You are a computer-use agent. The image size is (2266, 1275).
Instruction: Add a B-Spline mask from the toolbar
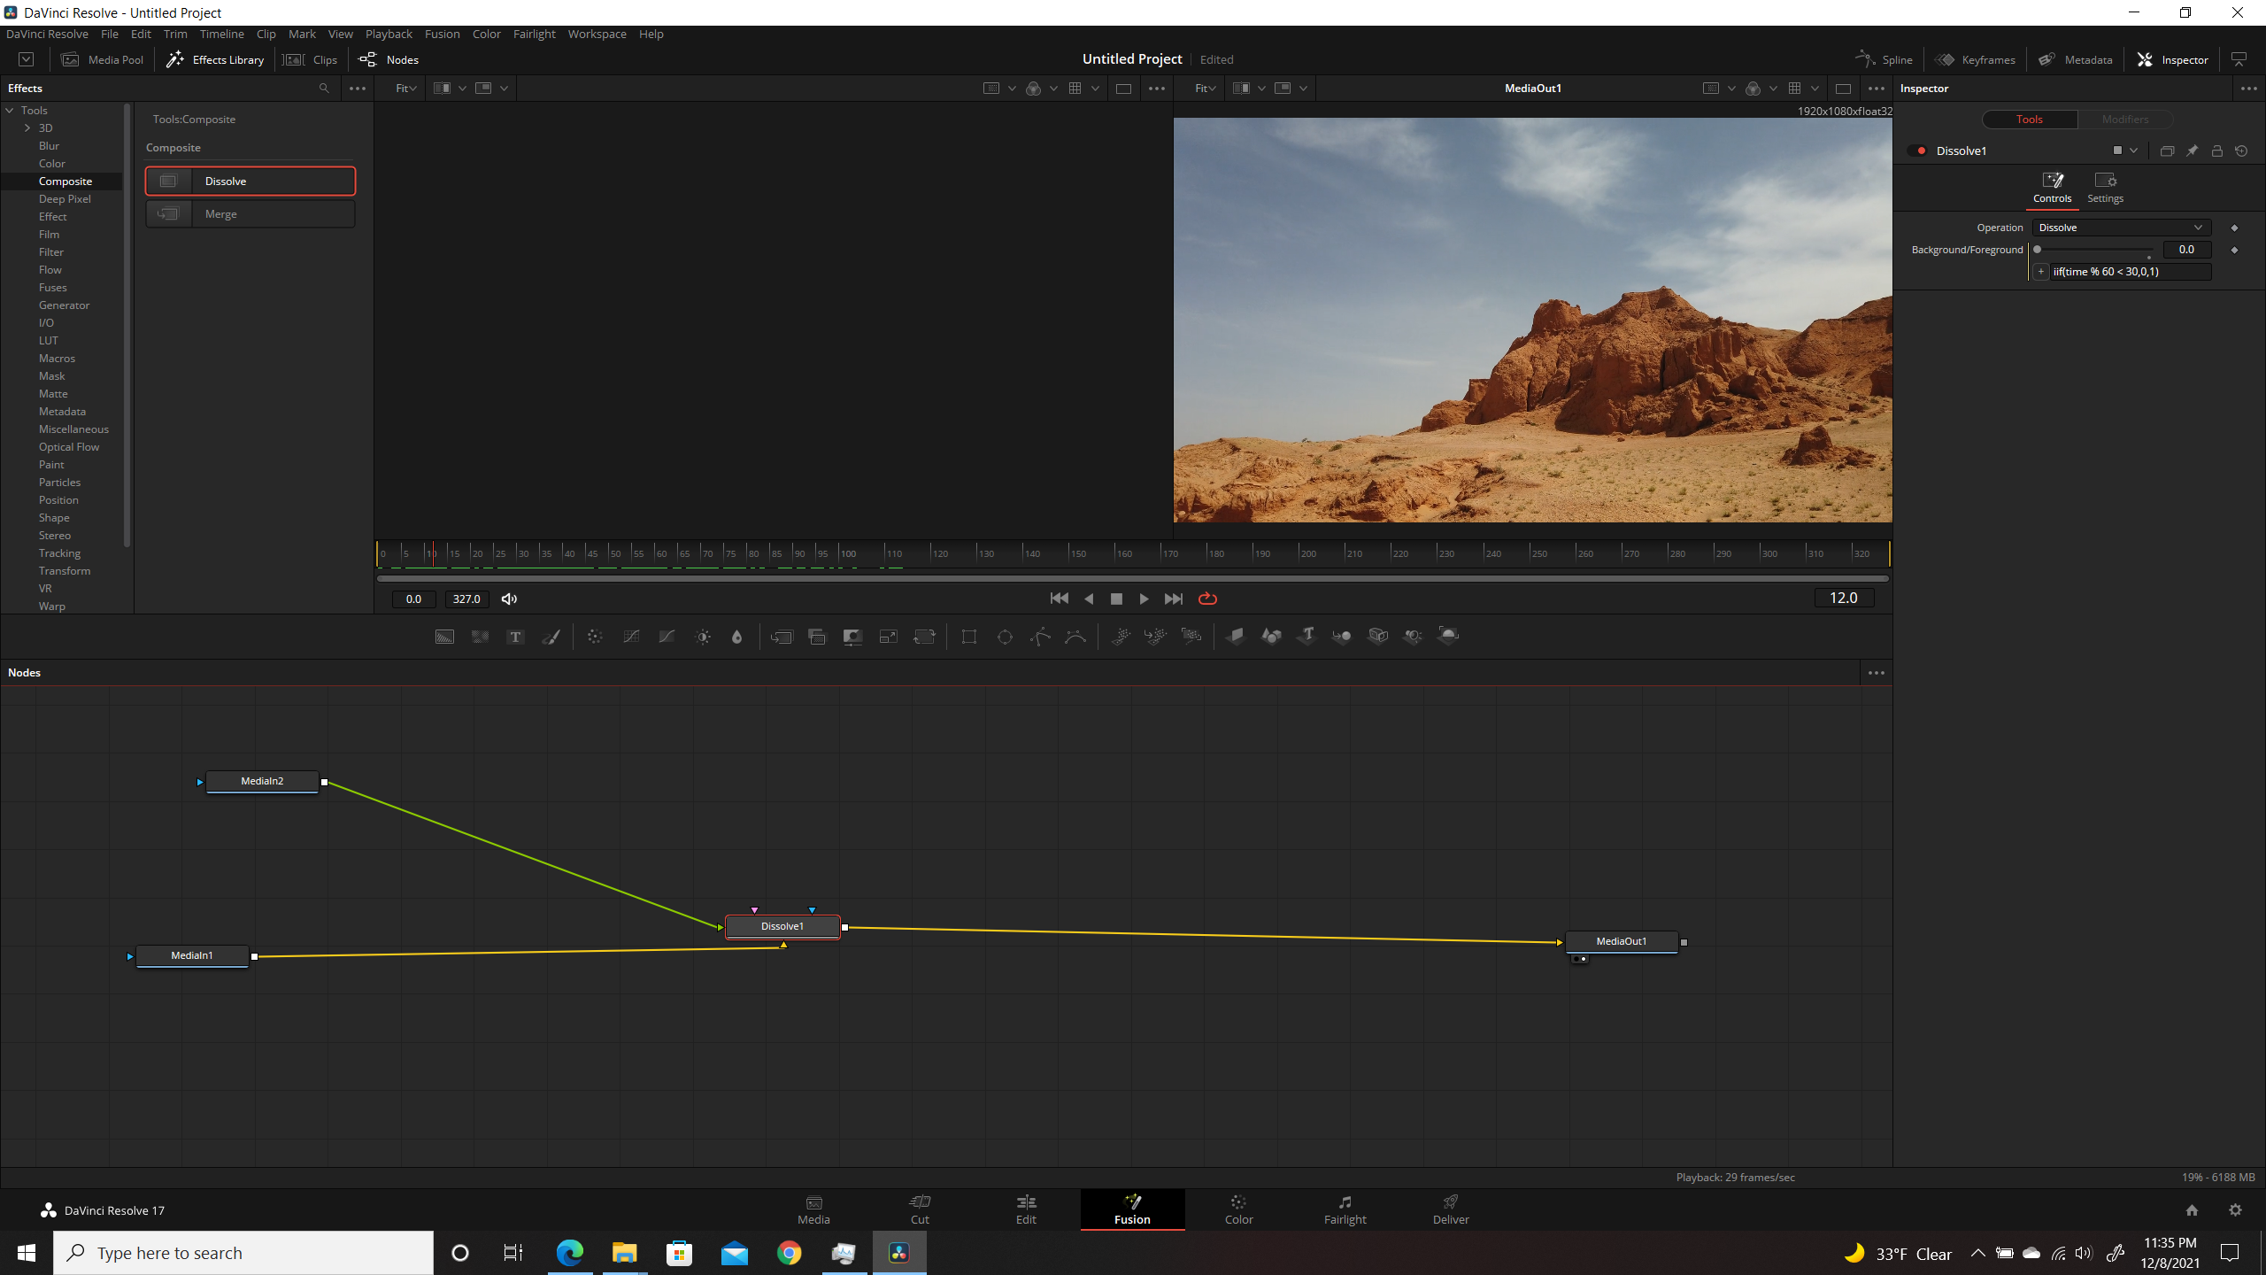tap(1075, 637)
